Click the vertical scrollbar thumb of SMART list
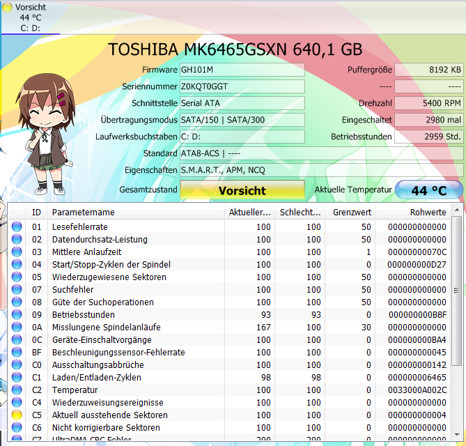This screenshot has height=446, width=466. click(x=457, y=291)
